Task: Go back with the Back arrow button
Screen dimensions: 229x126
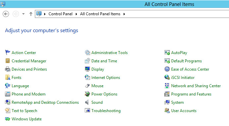Action: (6, 14)
